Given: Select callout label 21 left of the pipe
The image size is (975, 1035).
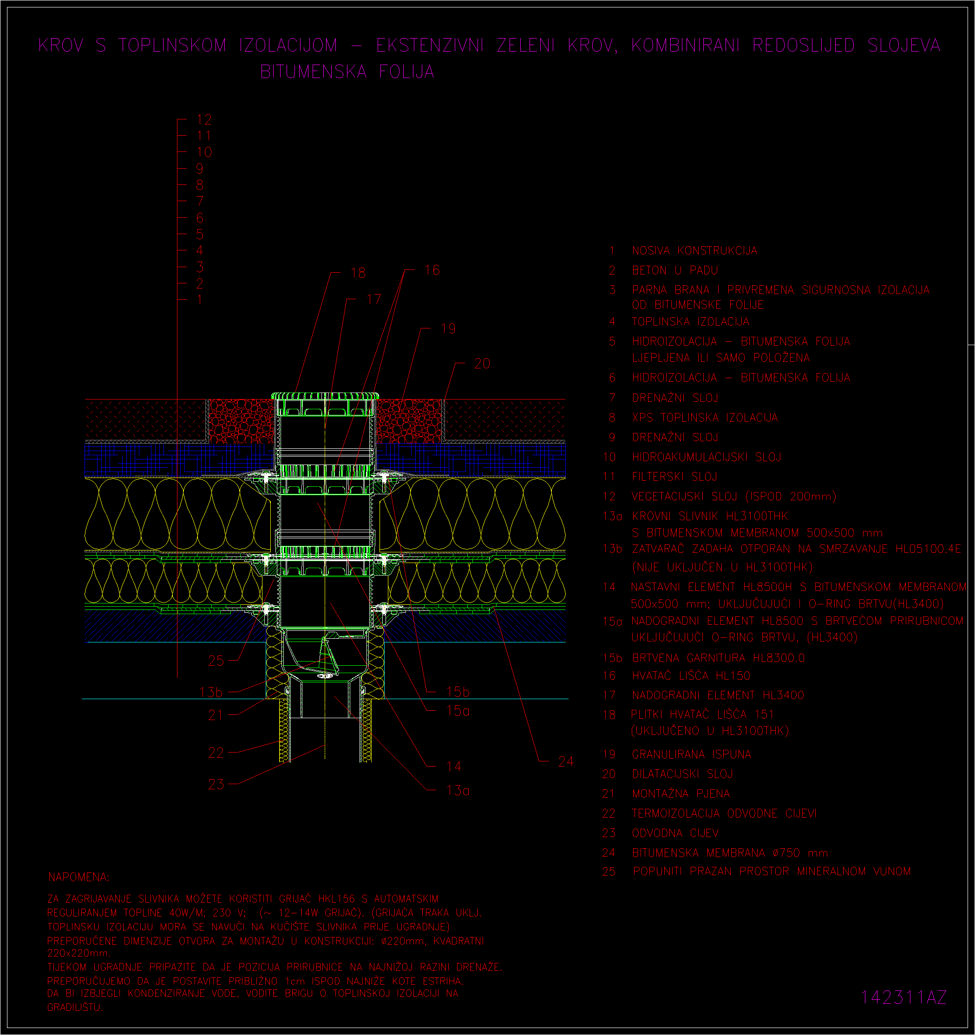Looking at the screenshot, I should click(216, 716).
